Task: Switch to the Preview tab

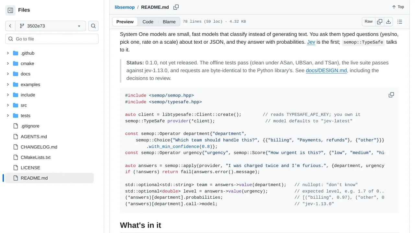Action: pyautogui.click(x=125, y=22)
